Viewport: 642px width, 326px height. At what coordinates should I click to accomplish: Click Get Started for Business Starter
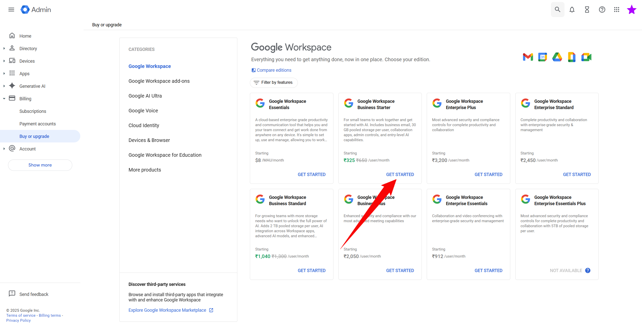(400, 174)
